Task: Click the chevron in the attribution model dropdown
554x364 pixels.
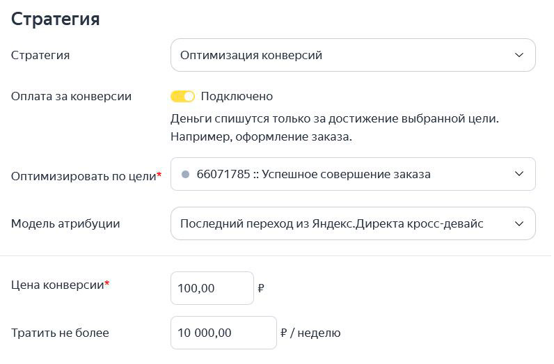Action: (519, 223)
